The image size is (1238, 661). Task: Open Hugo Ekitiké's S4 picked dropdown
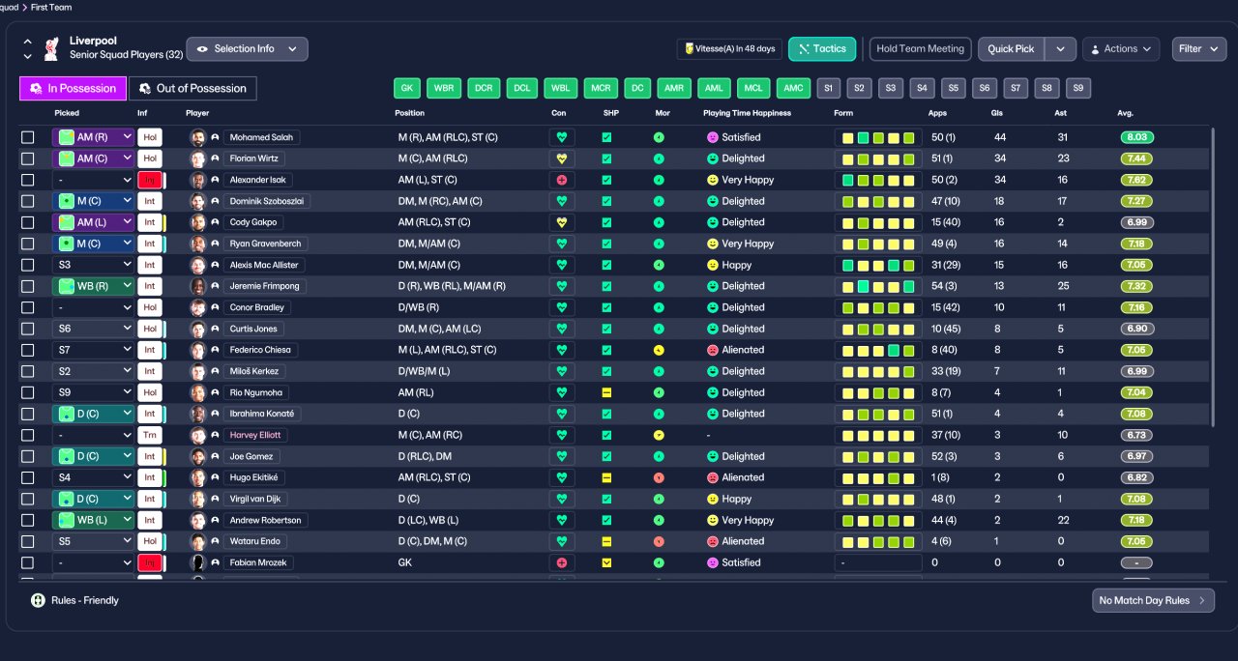coord(93,477)
